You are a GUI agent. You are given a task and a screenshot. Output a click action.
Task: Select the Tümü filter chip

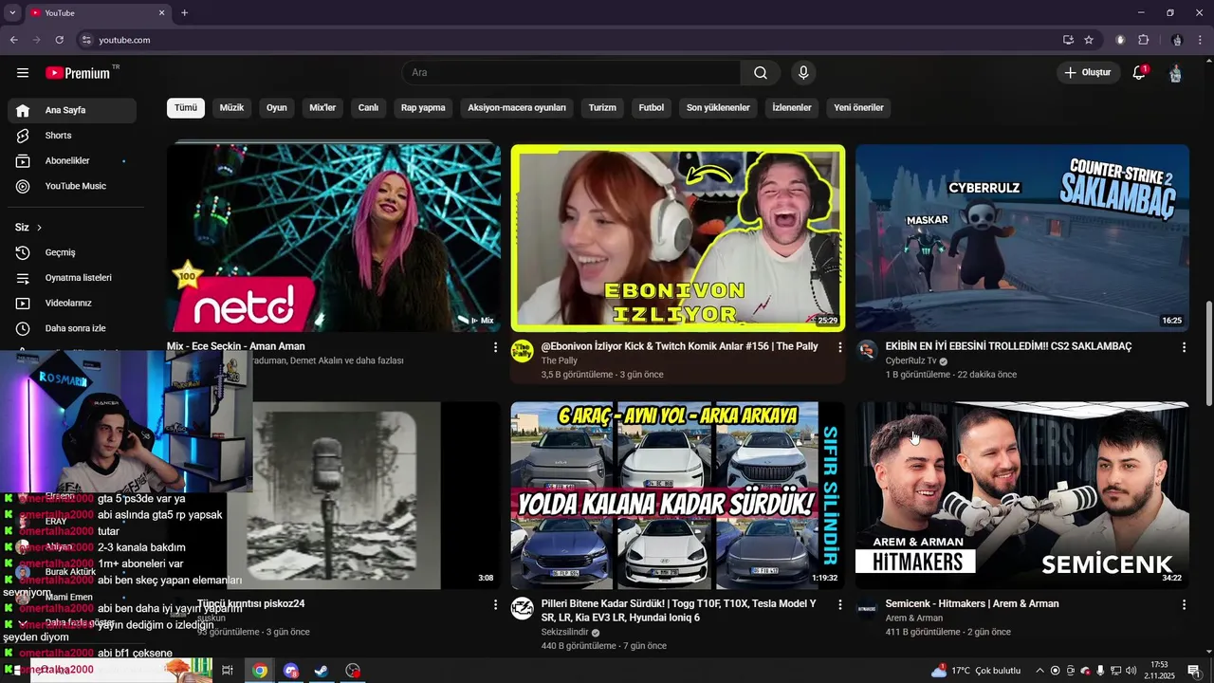click(x=186, y=108)
